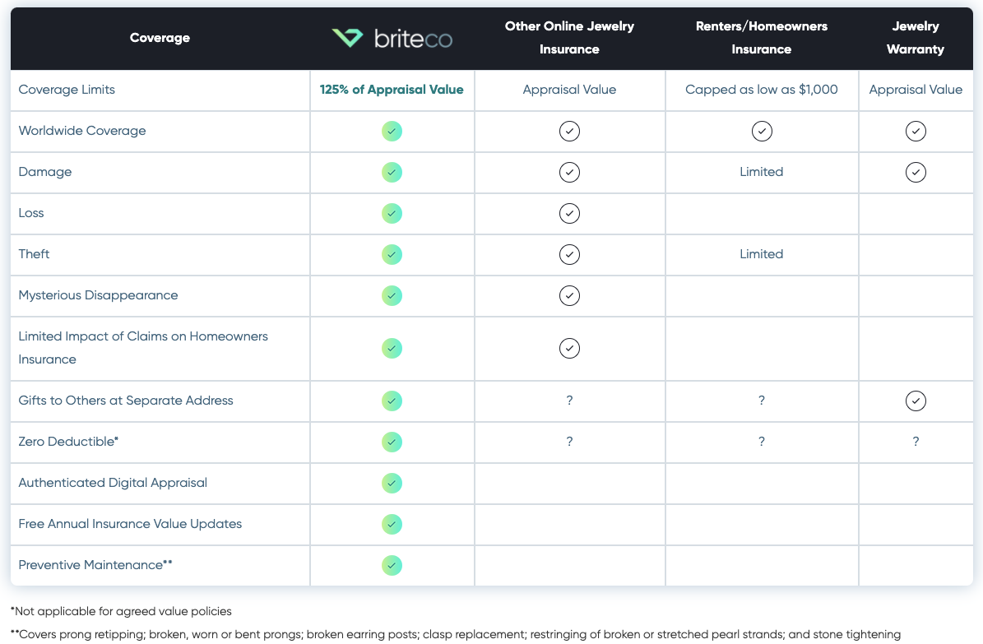Click BriteCo checkmark for Preventive Maintenance
Image resolution: width=983 pixels, height=644 pixels.
coord(392,565)
